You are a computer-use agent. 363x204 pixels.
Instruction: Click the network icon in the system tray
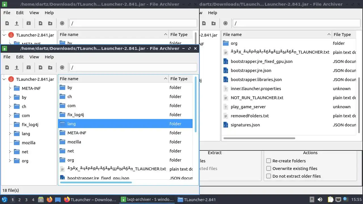(x=338, y=199)
